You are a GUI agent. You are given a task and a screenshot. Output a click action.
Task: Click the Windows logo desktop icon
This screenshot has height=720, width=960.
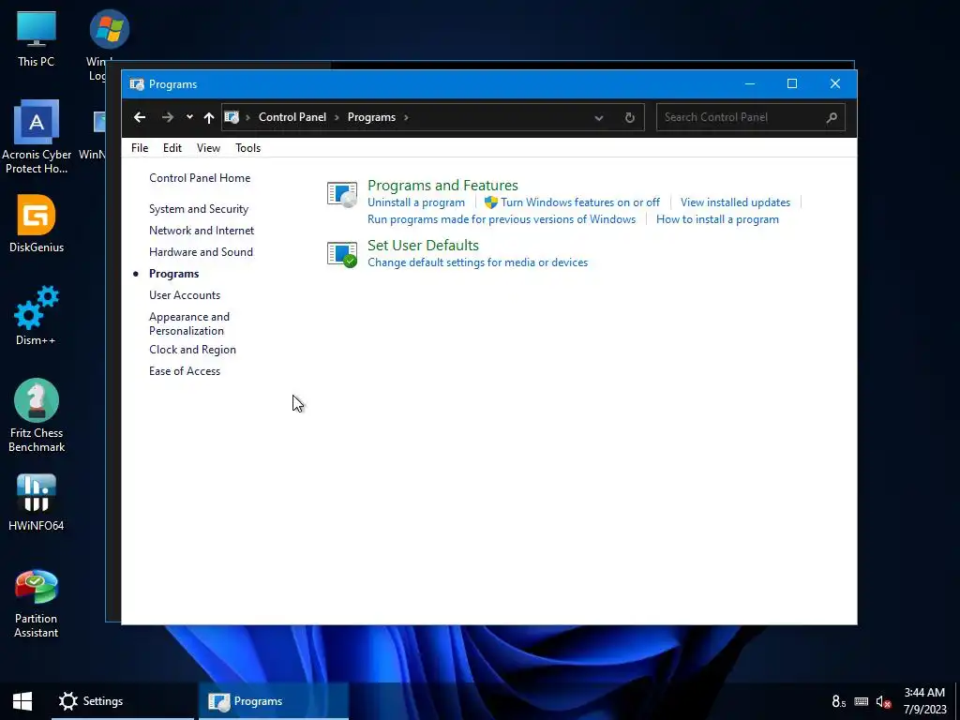click(109, 29)
